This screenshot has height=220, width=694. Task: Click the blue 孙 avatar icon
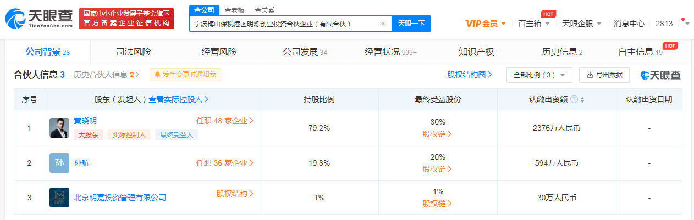(x=59, y=163)
